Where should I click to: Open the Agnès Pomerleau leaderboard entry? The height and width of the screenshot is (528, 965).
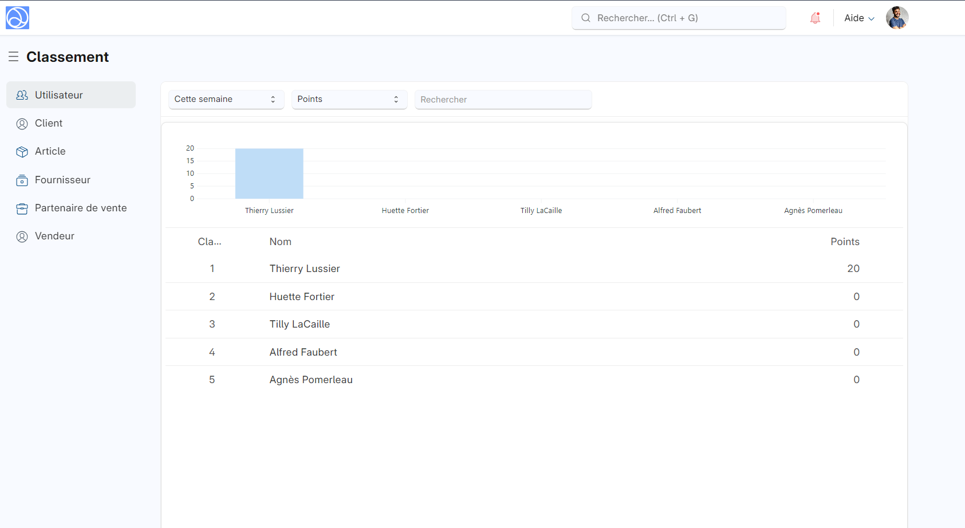pos(311,380)
